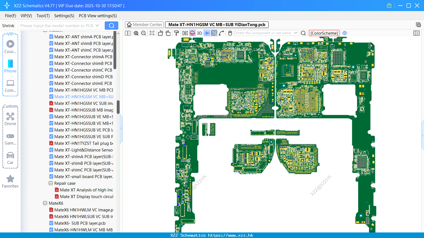424x238 pixels.
Task: Select the Phone category icon
Action: 10,66
